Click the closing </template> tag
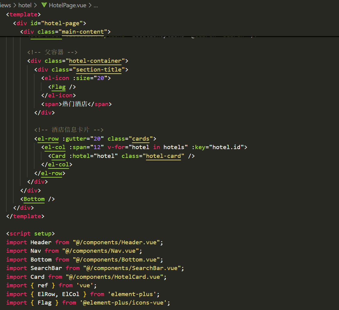The height and width of the screenshot is (310, 339). click(x=25, y=216)
